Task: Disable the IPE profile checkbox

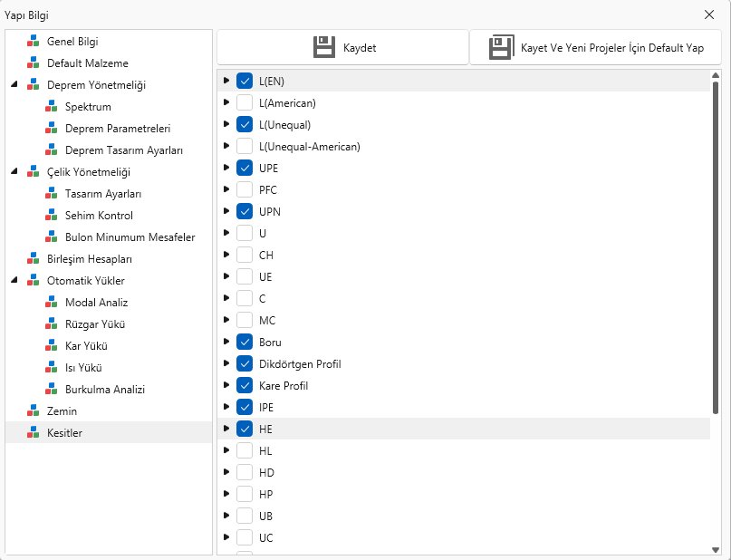Action: coord(245,408)
